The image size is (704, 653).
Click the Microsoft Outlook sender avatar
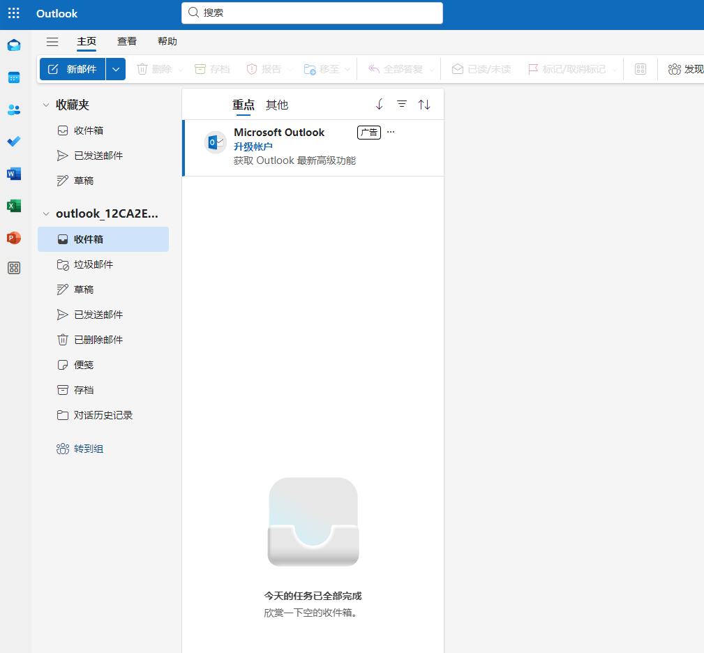click(216, 143)
